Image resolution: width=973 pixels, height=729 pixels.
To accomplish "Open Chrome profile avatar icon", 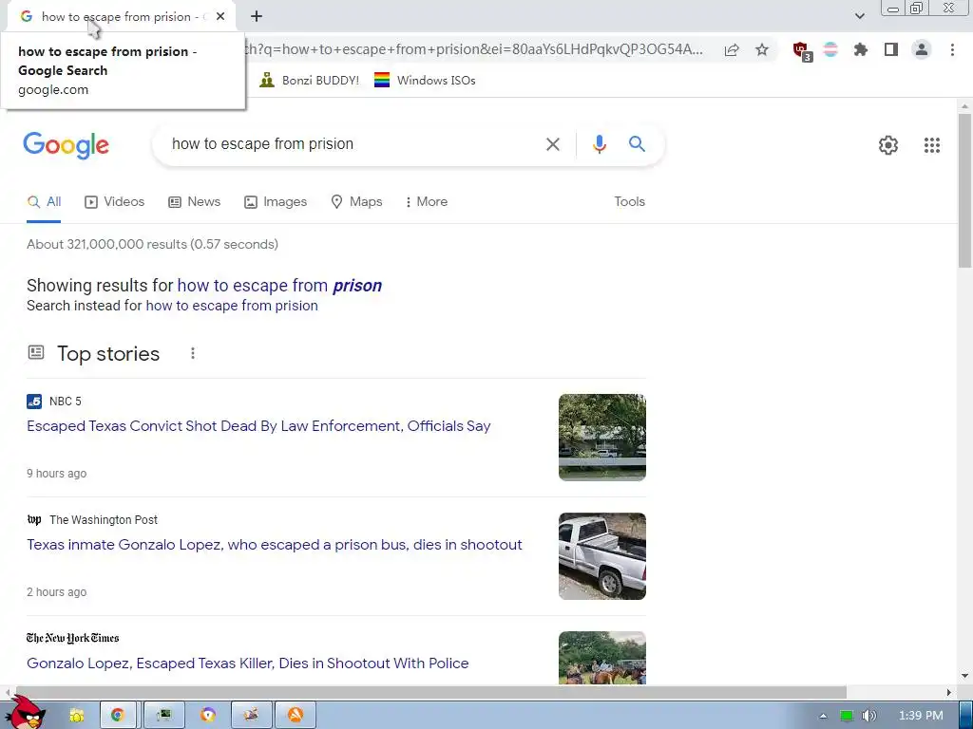I will click(x=922, y=49).
